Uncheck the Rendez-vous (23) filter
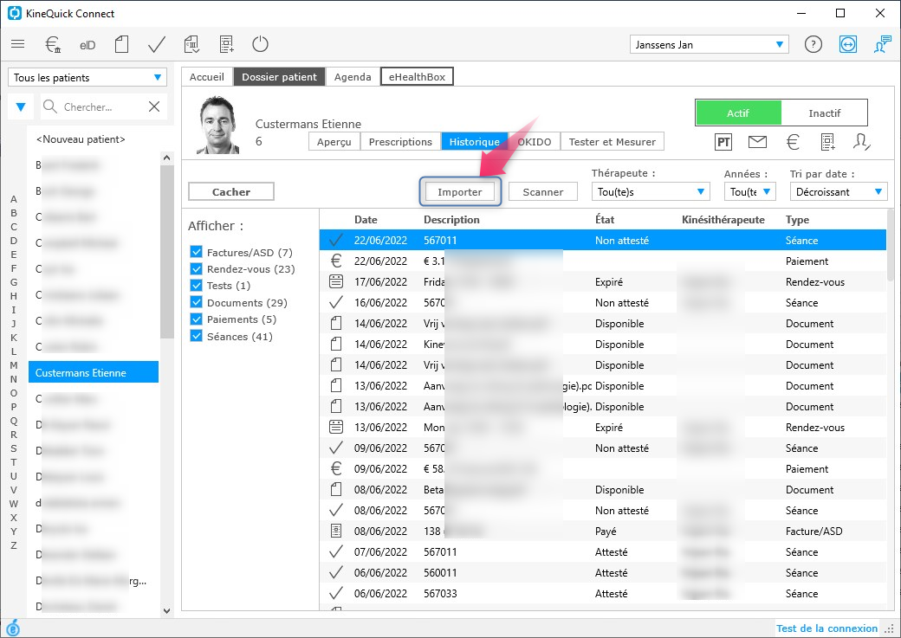Screen dimensions: 901x638 tap(196, 268)
